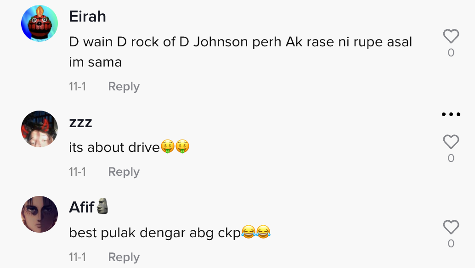This screenshot has width=475, height=268.
Task: Click the 11-1 date on Eirah's comment
Action: (77, 87)
